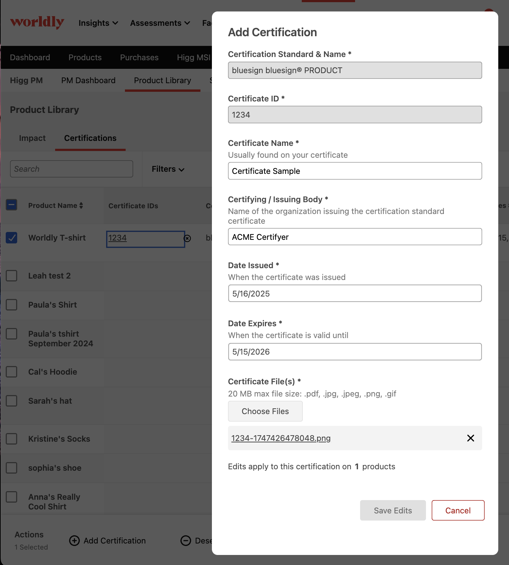Check the sophia's shoe checkbox
Viewport: 509px width, 565px height.
click(11, 468)
